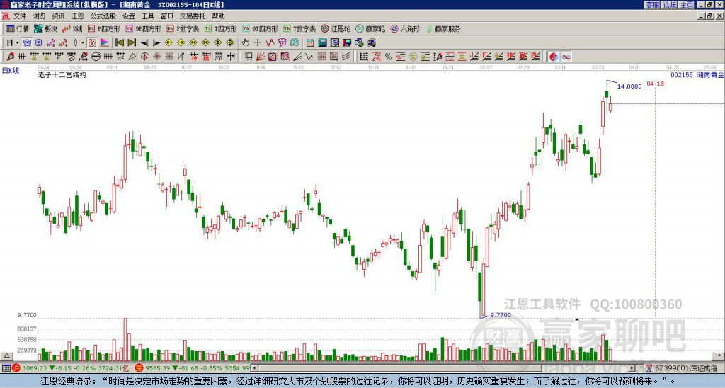Open the 江恩 menu
725x388 pixels.
(x=77, y=16)
